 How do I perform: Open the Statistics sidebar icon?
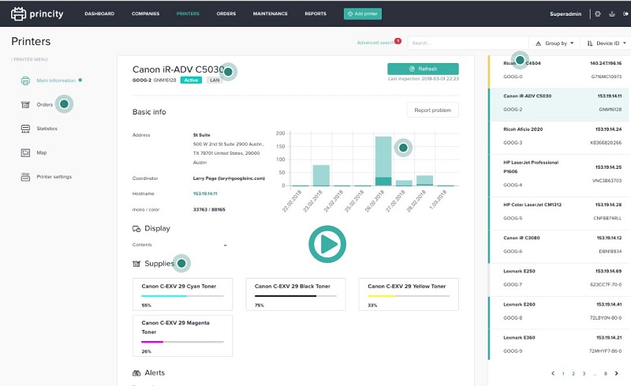coord(25,129)
